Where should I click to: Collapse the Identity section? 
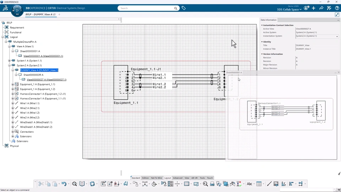(262, 42)
